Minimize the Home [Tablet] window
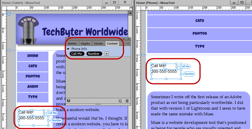Viewport: 252px width, 129px height. tap(106, 2)
